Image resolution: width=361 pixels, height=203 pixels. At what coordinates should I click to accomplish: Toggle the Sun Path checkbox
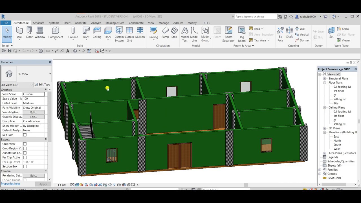click(x=25, y=135)
